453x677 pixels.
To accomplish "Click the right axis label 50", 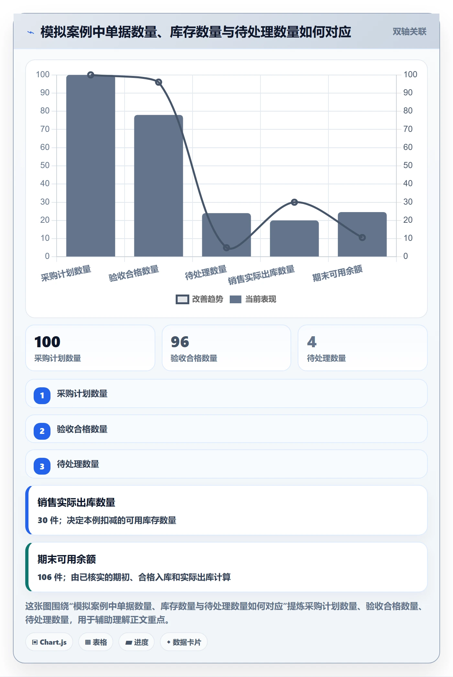I will [x=408, y=166].
